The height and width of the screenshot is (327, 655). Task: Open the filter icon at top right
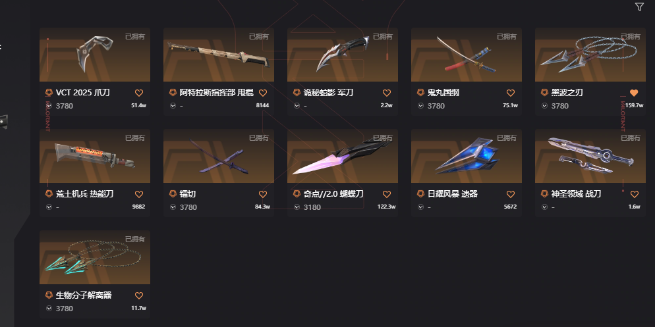639,7
